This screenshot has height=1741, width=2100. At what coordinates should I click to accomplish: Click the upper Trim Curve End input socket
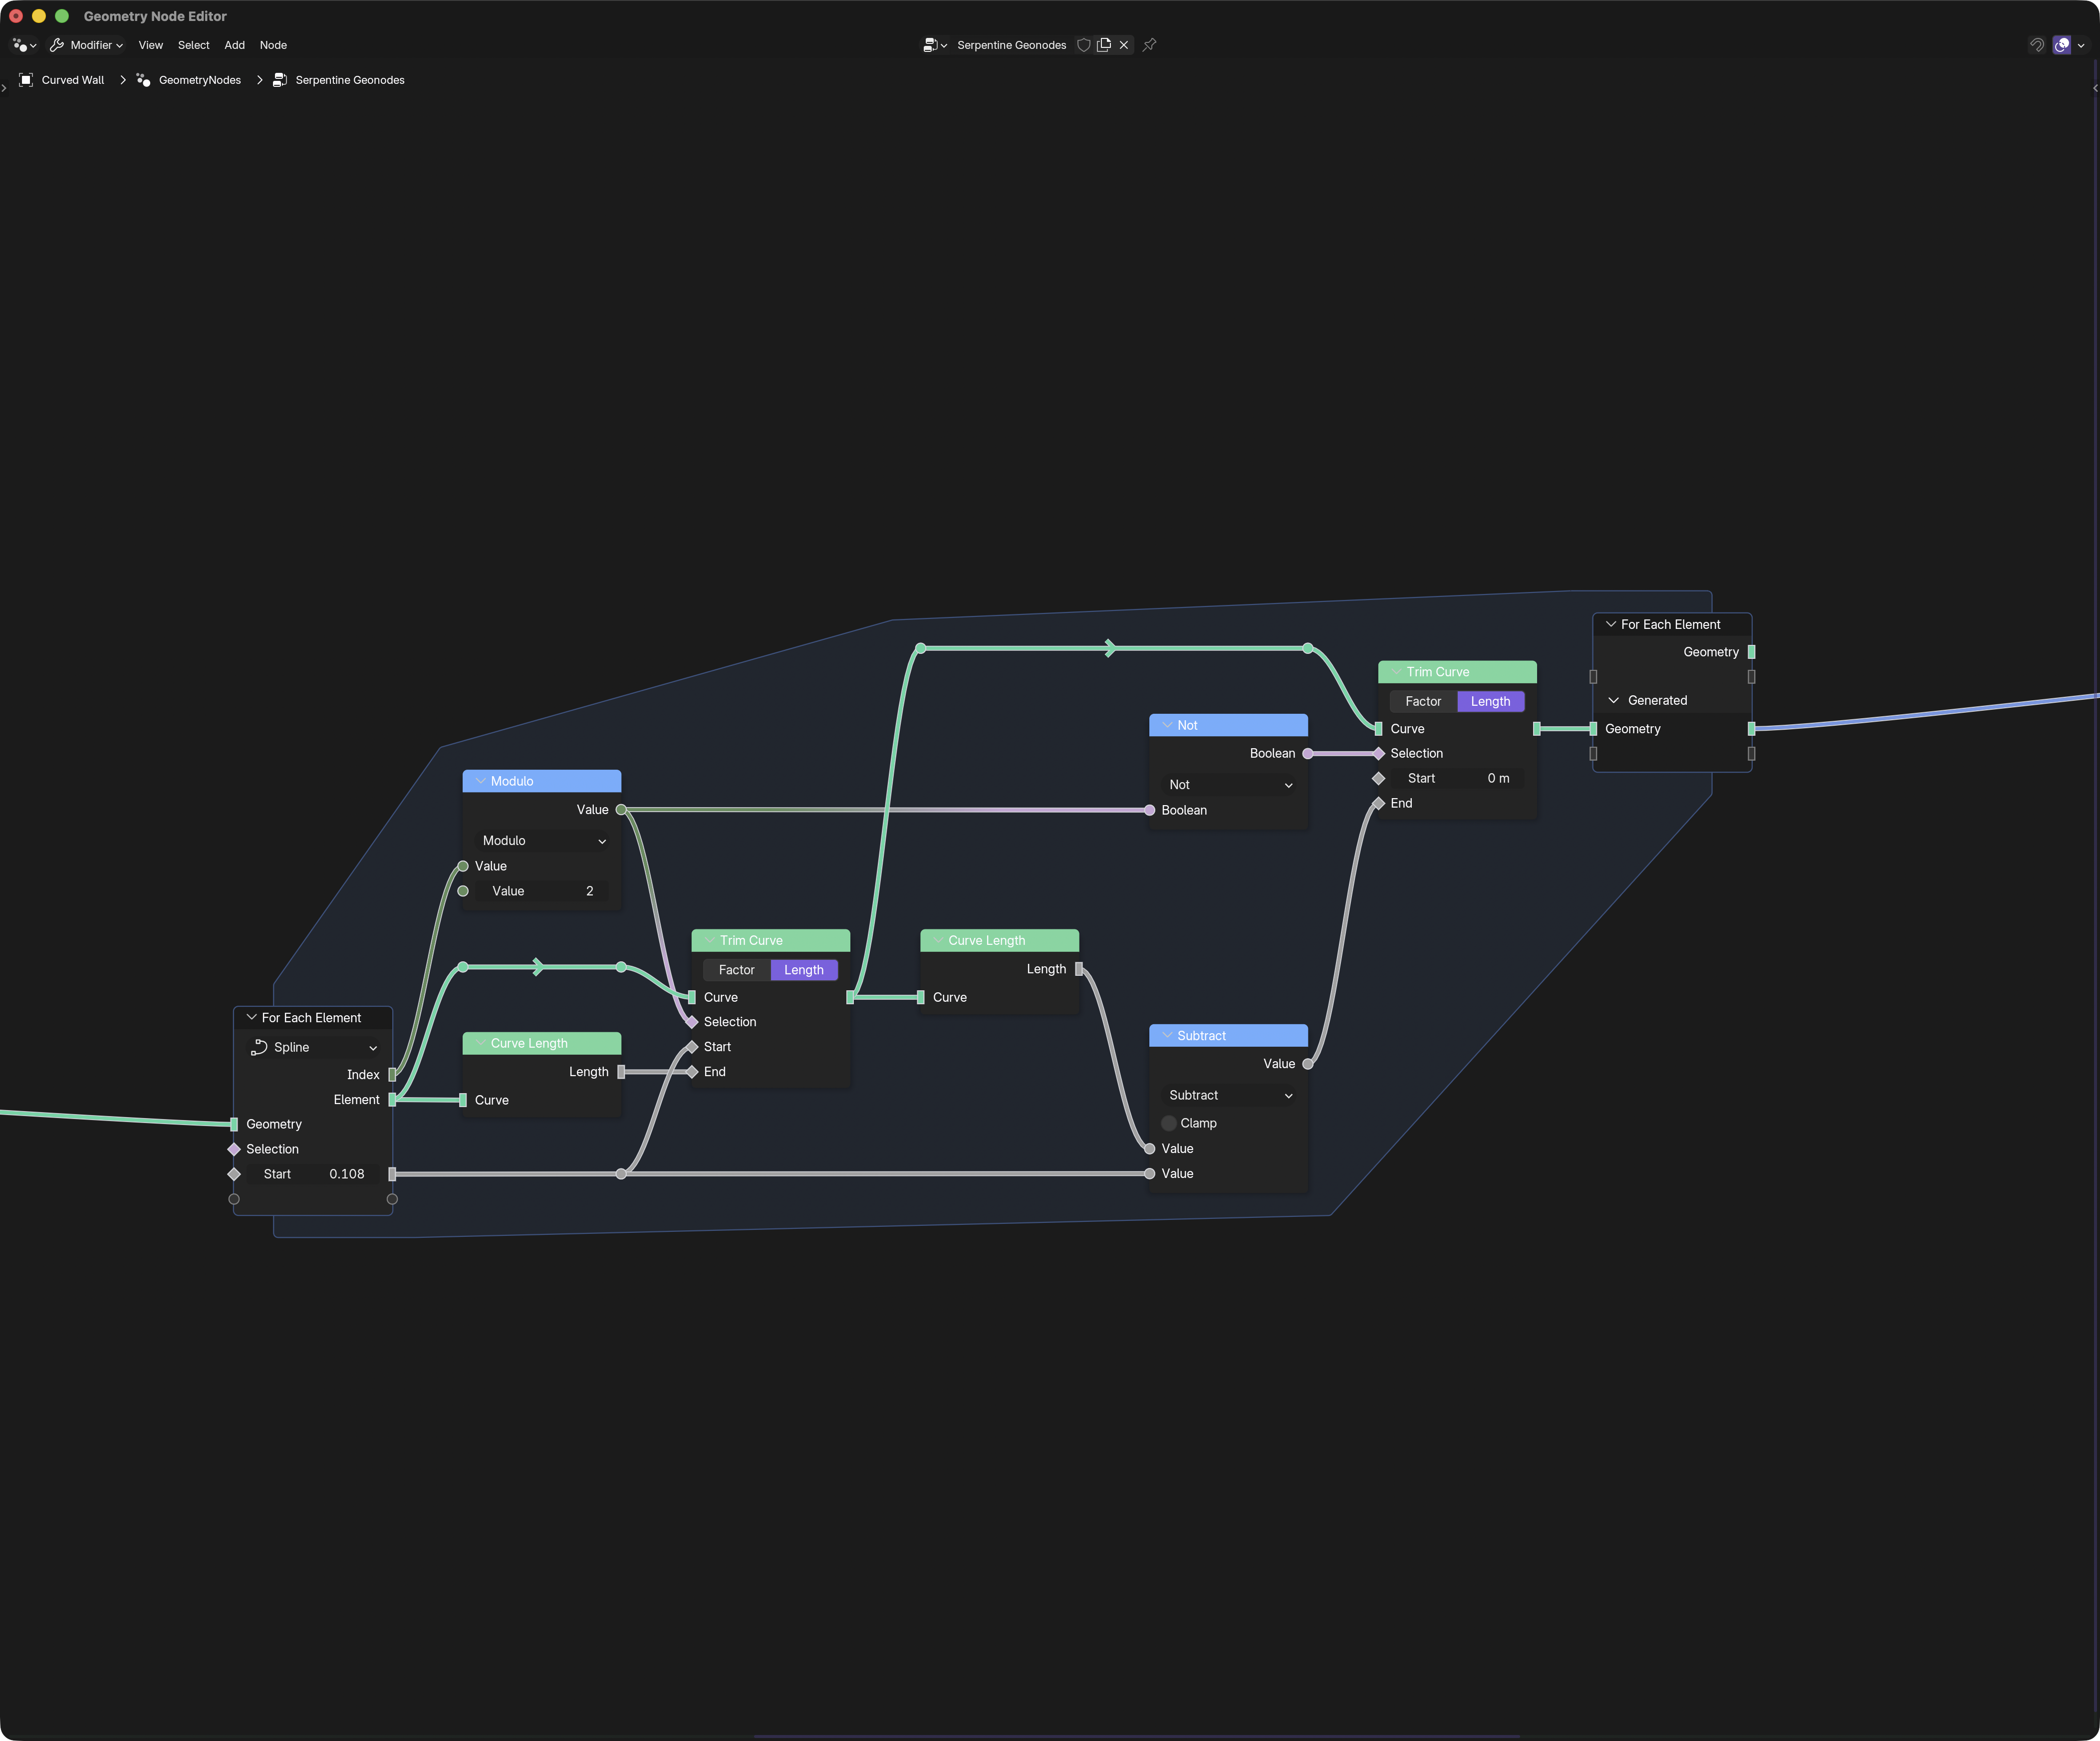click(1379, 803)
